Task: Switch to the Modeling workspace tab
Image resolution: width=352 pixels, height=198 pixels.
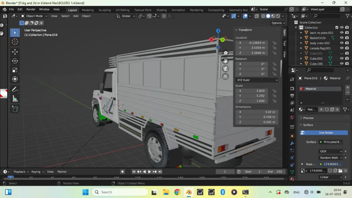Action: [88, 10]
